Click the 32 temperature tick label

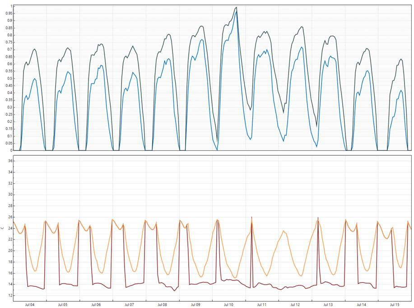(10, 183)
